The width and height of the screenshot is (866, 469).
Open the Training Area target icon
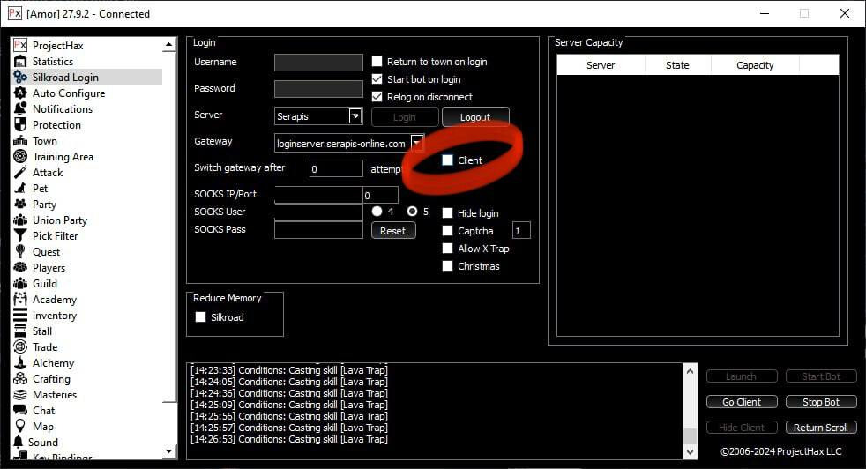point(20,157)
